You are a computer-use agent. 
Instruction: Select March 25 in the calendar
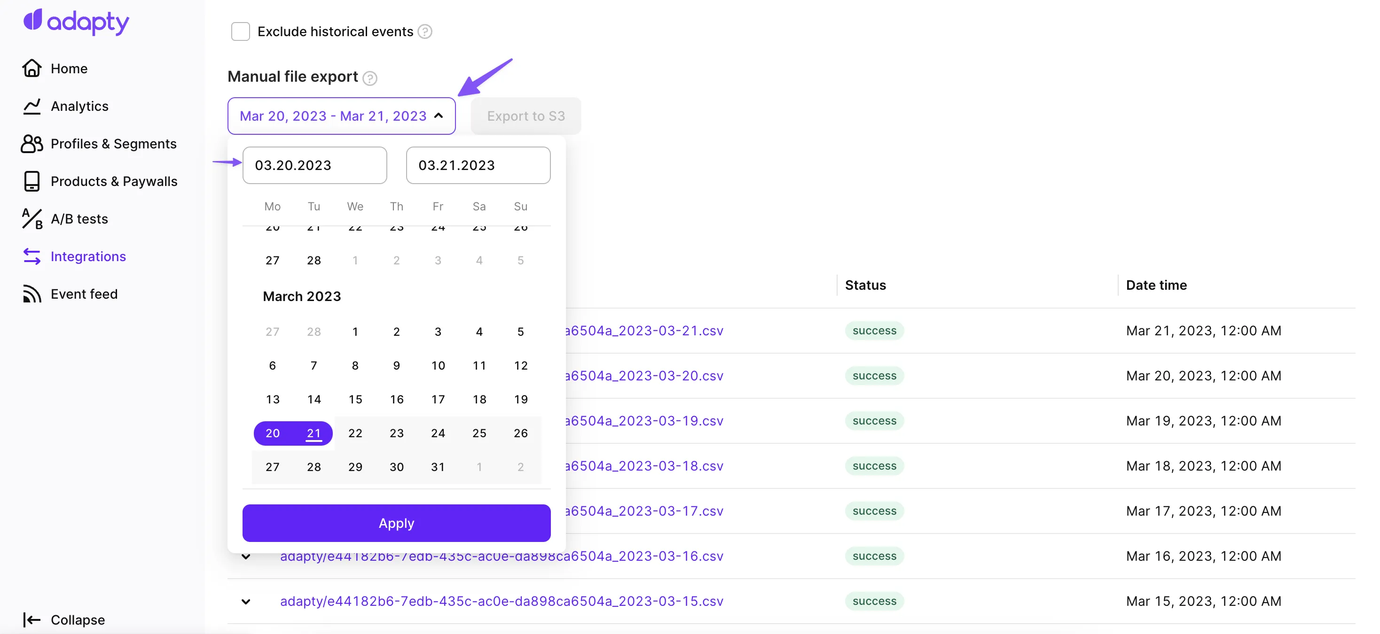479,433
